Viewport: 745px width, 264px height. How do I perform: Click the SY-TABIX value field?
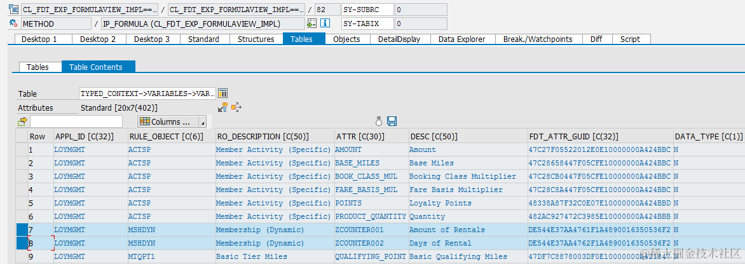point(421,24)
